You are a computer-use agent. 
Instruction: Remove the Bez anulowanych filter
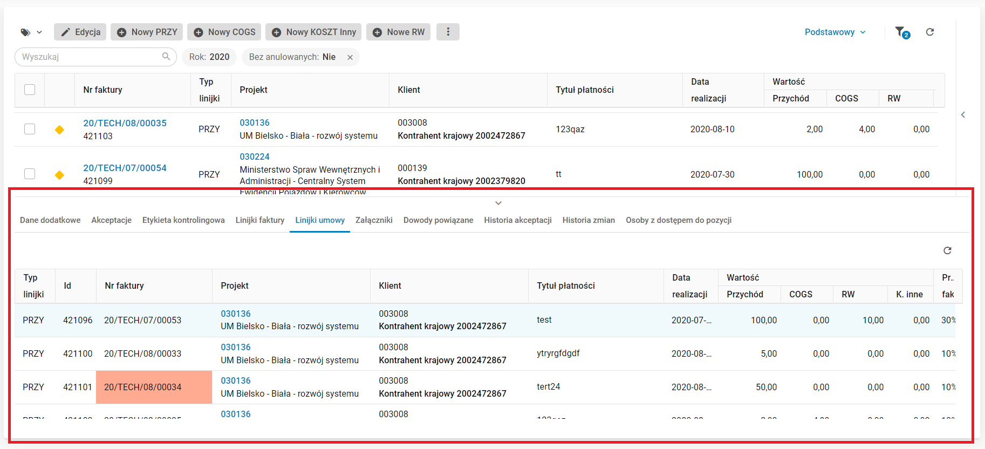pyautogui.click(x=350, y=57)
